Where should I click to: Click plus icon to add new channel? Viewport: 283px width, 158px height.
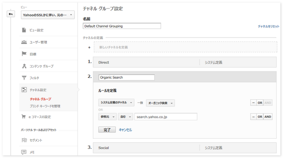89,48
